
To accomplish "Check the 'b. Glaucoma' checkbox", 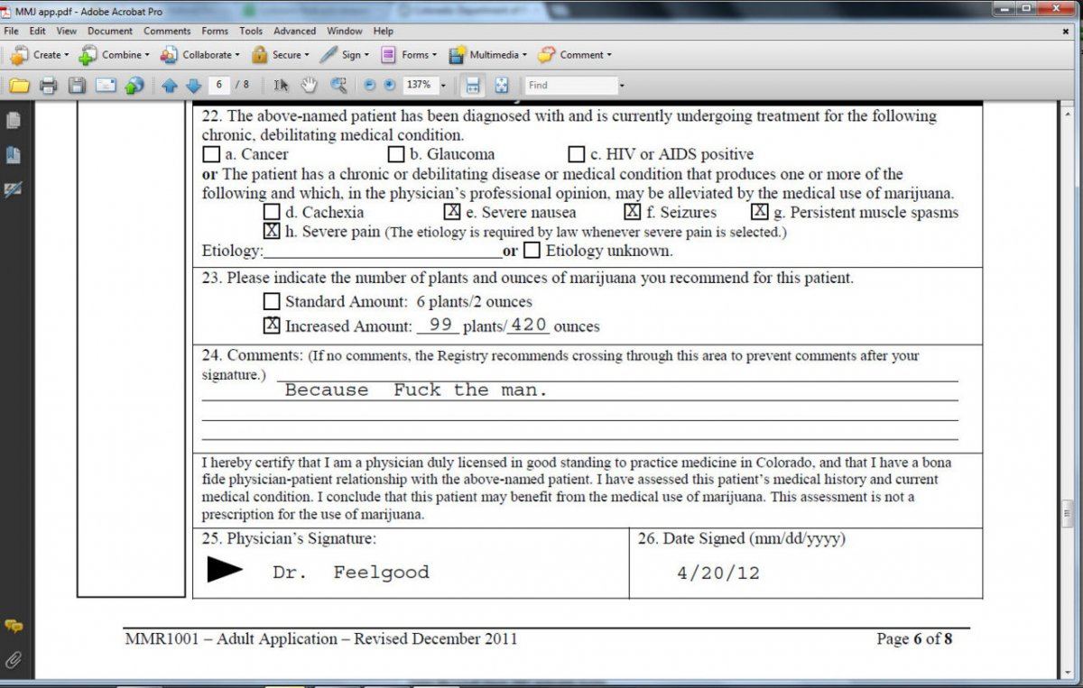I will 395,154.
